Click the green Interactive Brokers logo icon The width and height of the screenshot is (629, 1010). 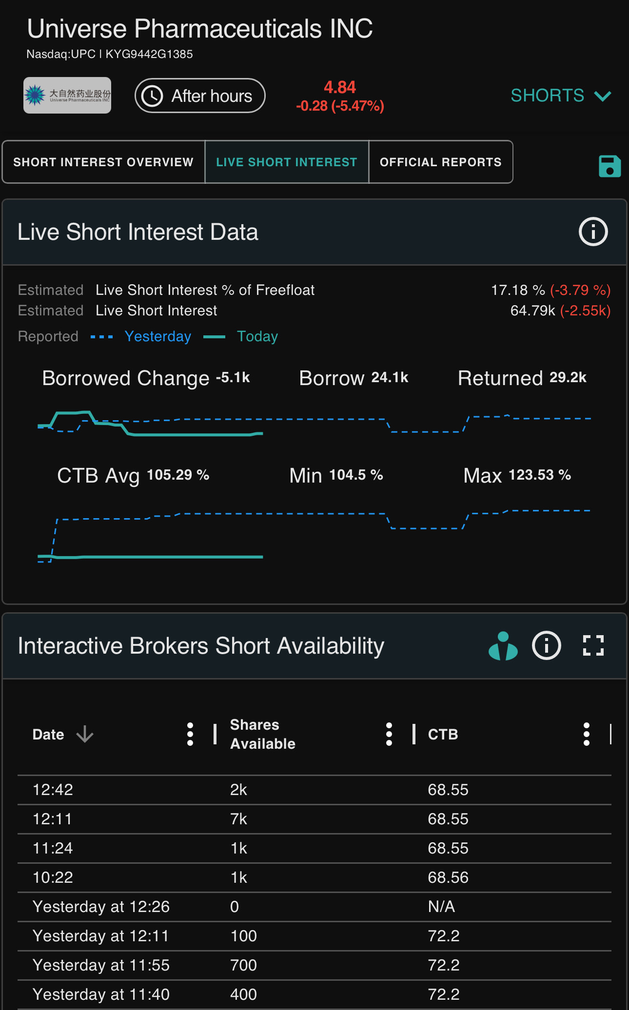(503, 646)
